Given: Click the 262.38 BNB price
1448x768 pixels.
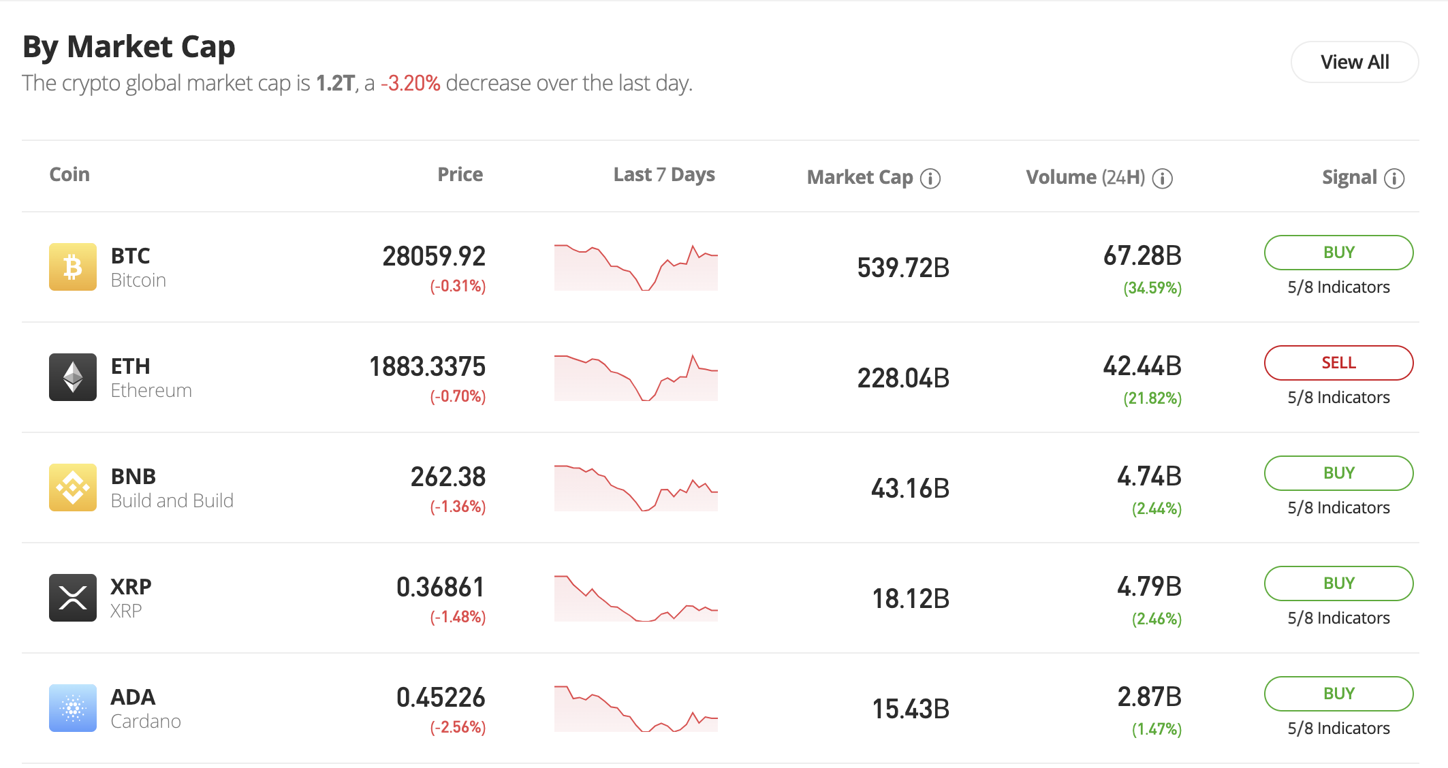Looking at the screenshot, I should point(448,477).
